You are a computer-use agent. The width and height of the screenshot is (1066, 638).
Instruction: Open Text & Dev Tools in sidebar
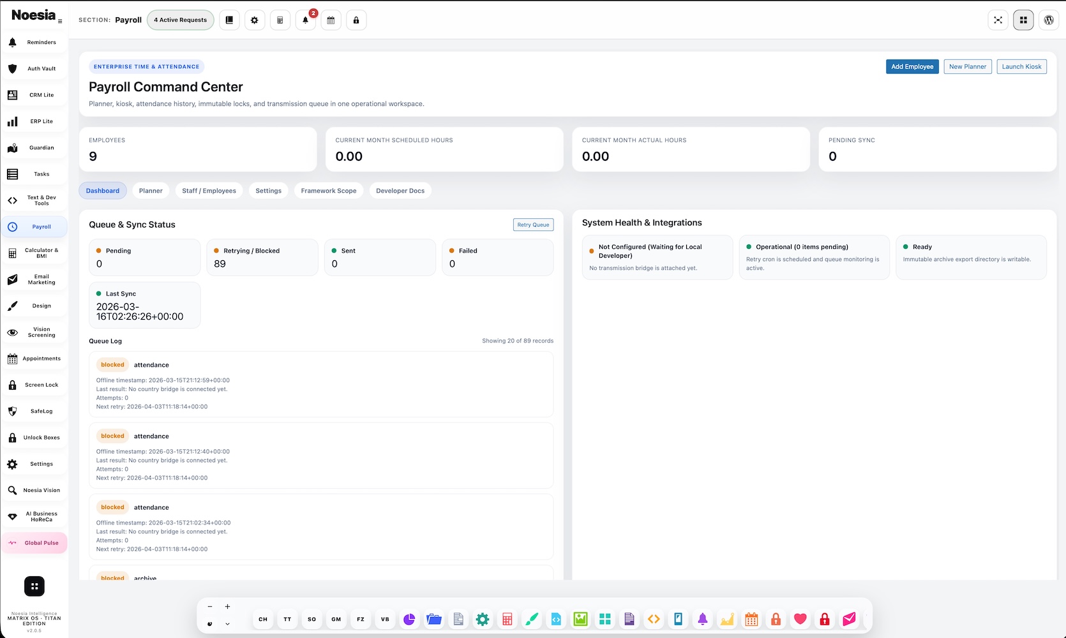[x=34, y=200]
